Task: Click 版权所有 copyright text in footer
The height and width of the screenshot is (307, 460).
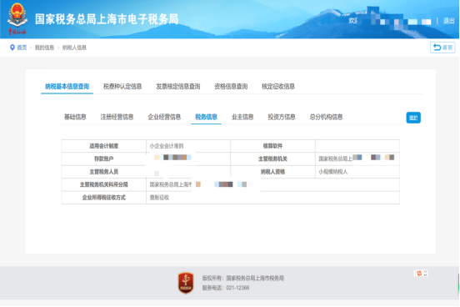Action: point(242,278)
